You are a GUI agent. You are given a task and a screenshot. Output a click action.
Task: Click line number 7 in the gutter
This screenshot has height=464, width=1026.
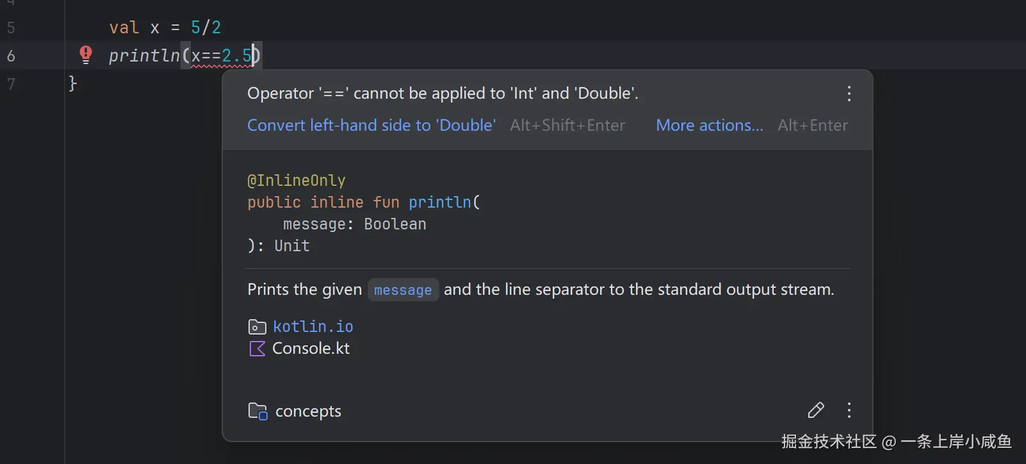(x=11, y=84)
